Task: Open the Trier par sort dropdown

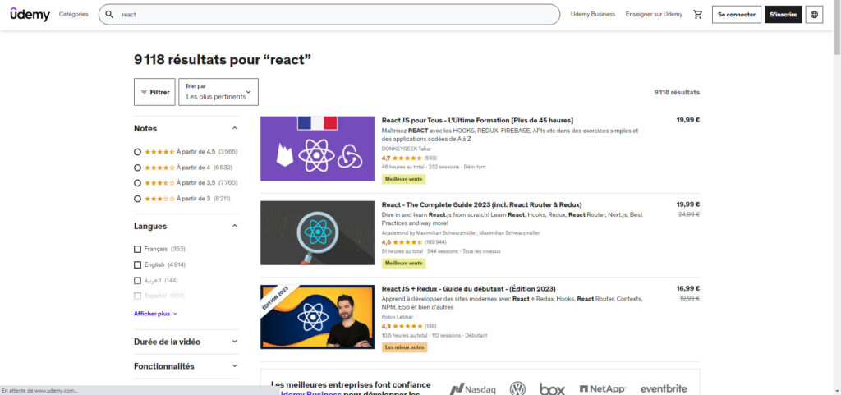Action: (218, 92)
